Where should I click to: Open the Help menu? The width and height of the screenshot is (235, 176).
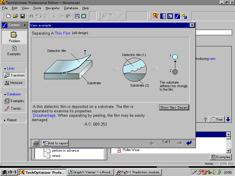click(85, 8)
